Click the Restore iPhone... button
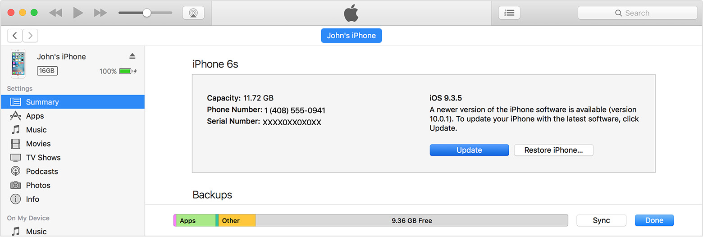Viewport: 703px width, 237px height. point(554,150)
